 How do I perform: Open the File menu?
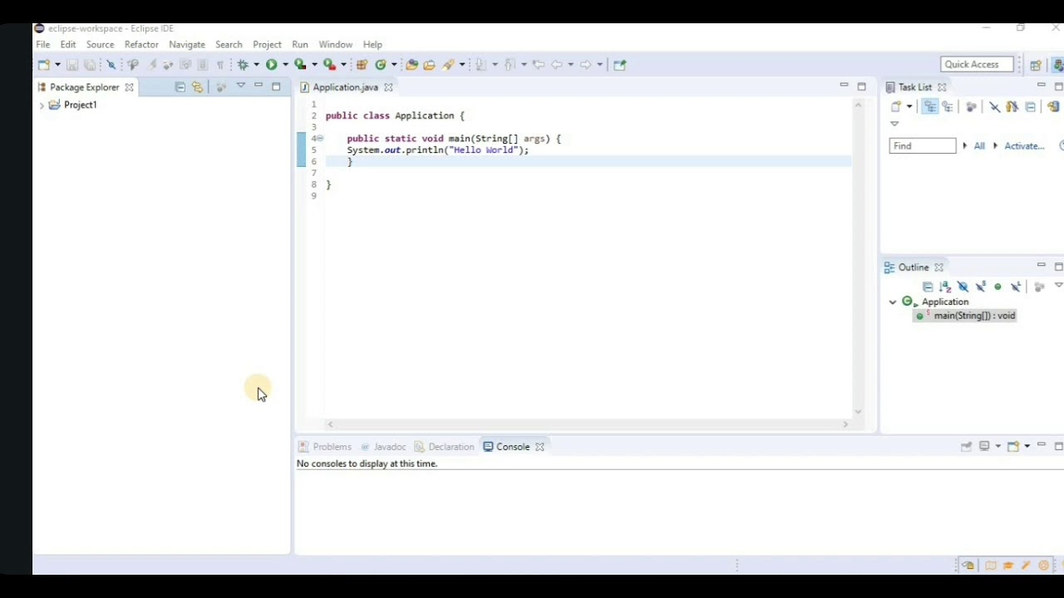pos(43,45)
